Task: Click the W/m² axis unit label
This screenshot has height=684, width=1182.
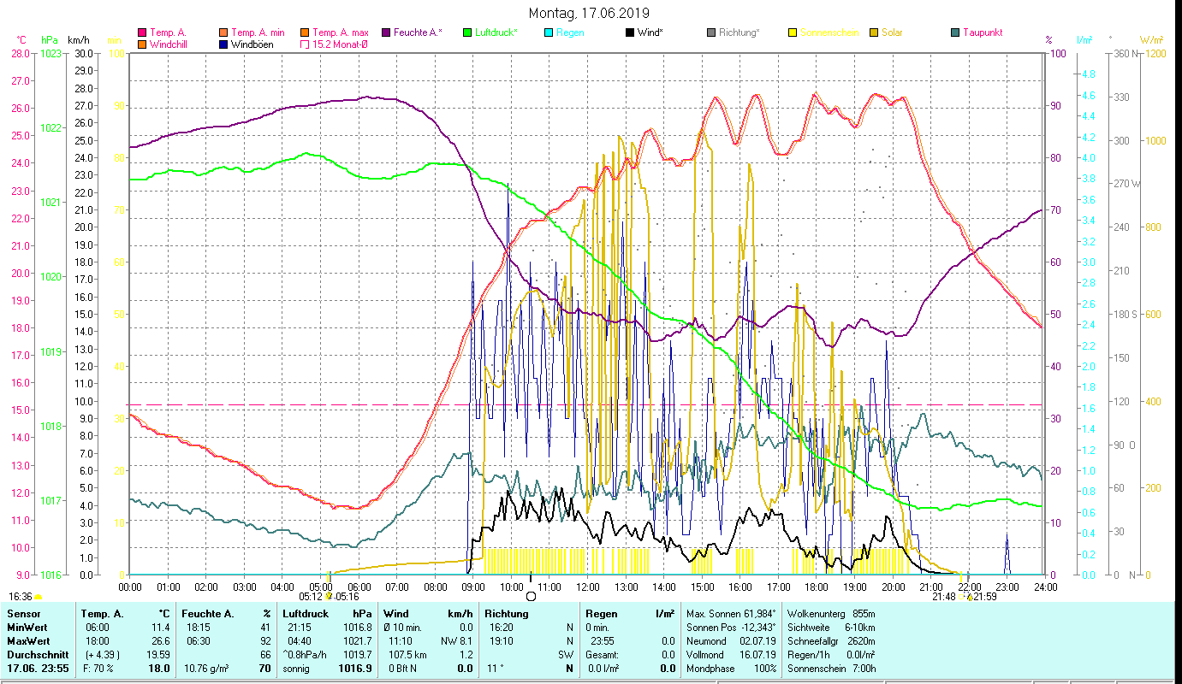Action: pos(1151,40)
